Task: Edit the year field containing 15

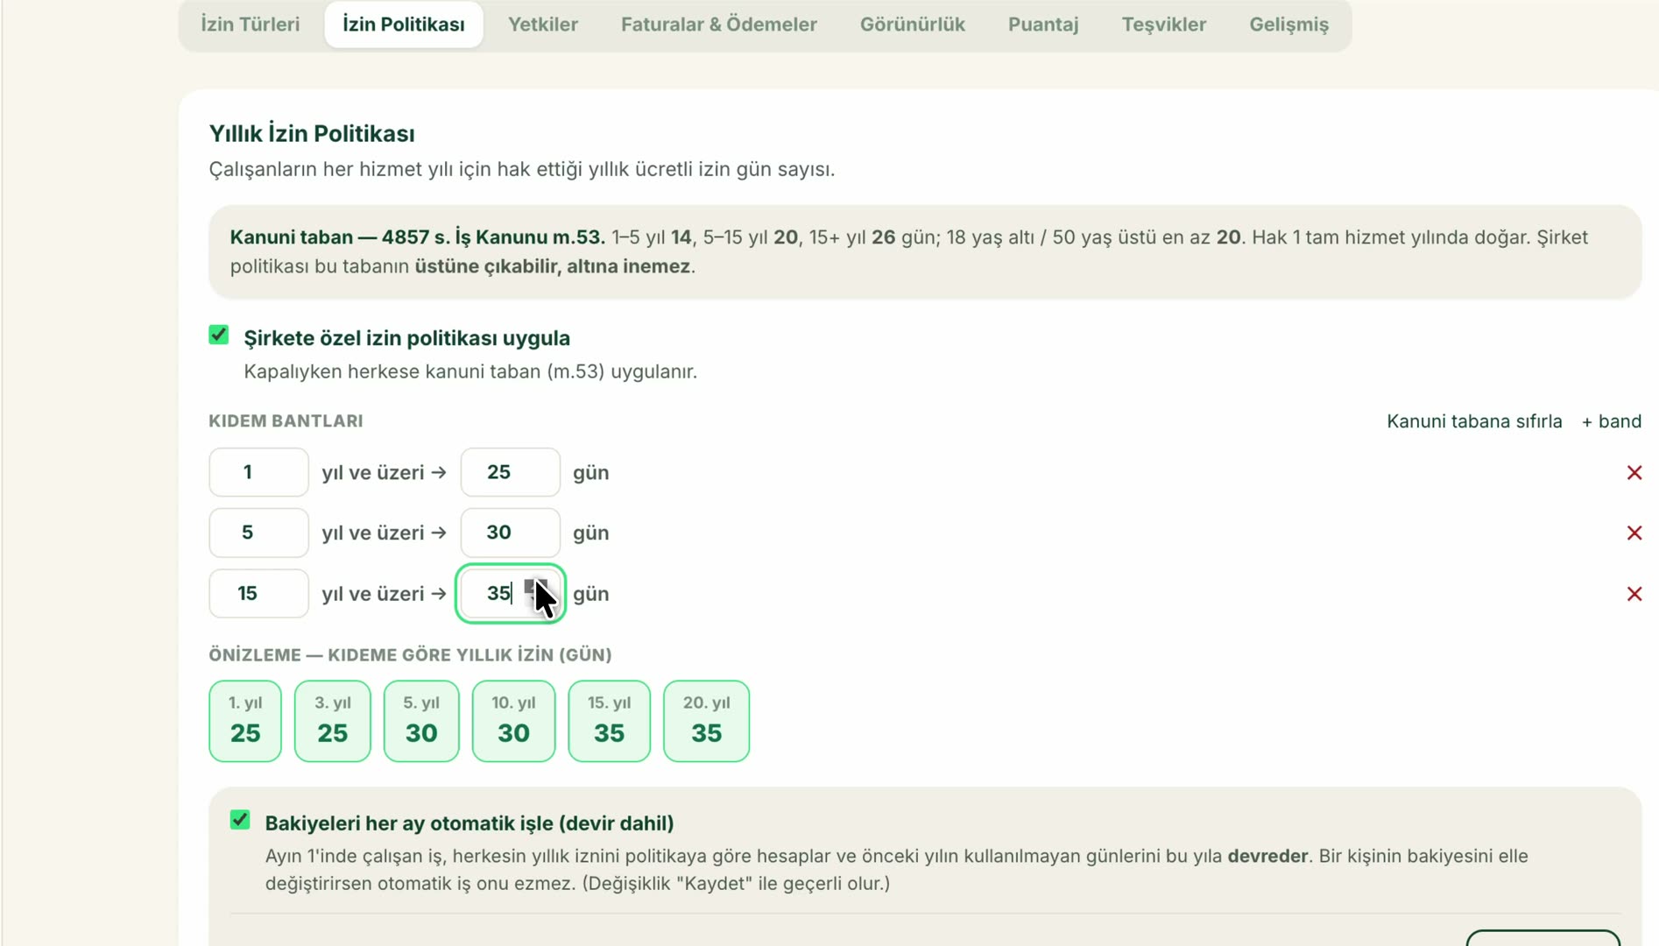Action: pos(259,594)
